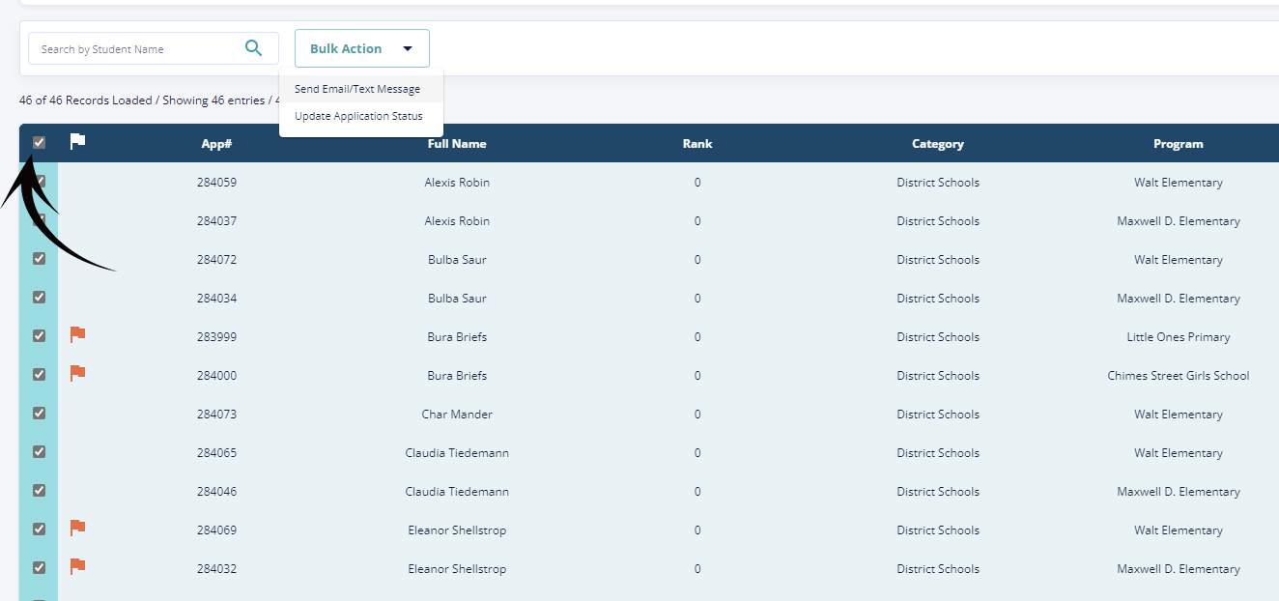Sort by the Full Name column header

coord(457,144)
